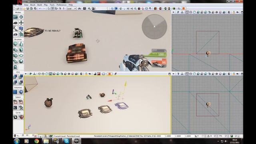Open Skype from the taskbar
The height and width of the screenshot is (144, 256).
pos(66,141)
